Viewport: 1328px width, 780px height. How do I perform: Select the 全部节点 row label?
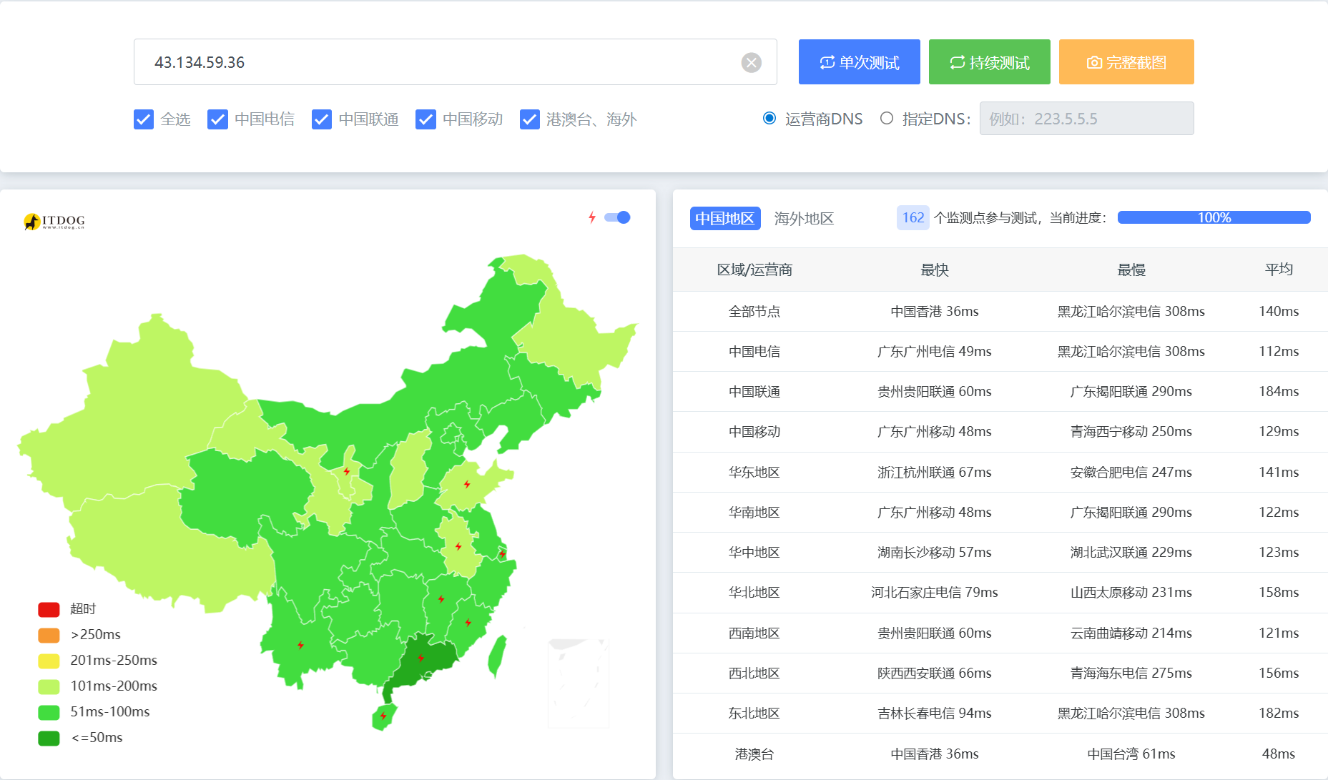tap(754, 312)
